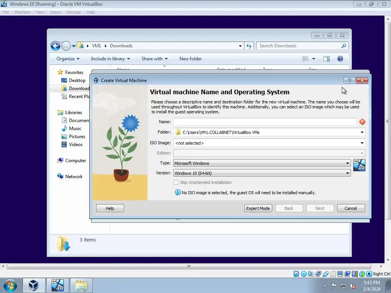The height and width of the screenshot is (293, 391).
Task: Select Music library
Action: tap(71, 128)
